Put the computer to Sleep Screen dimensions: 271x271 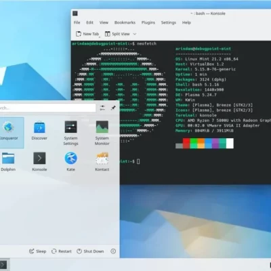37,251
